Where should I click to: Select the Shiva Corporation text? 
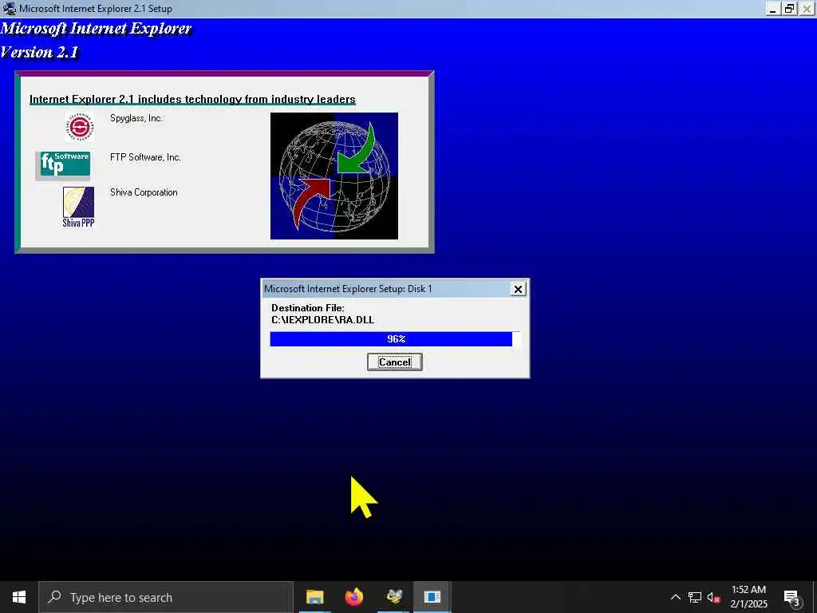pyautogui.click(x=144, y=192)
